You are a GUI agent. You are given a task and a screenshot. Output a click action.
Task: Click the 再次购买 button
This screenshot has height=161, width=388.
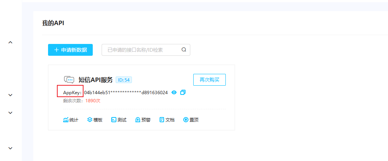210,80
